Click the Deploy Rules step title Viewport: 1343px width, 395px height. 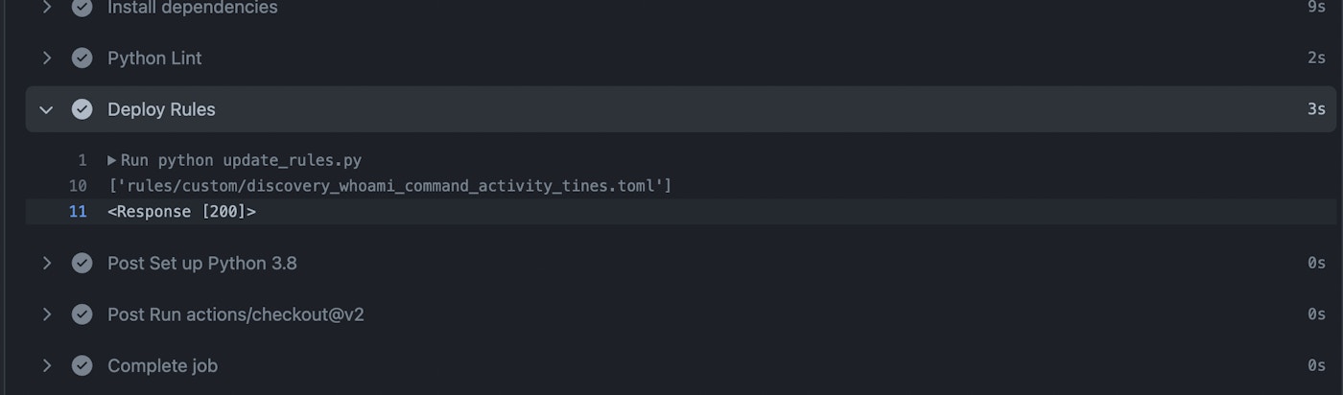pos(161,109)
